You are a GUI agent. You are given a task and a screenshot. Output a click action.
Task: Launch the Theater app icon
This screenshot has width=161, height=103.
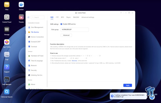point(21,17)
